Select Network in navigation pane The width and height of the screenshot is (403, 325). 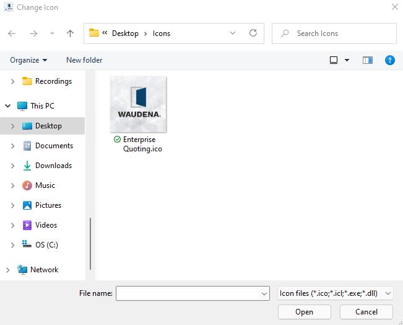pyautogui.click(x=44, y=270)
